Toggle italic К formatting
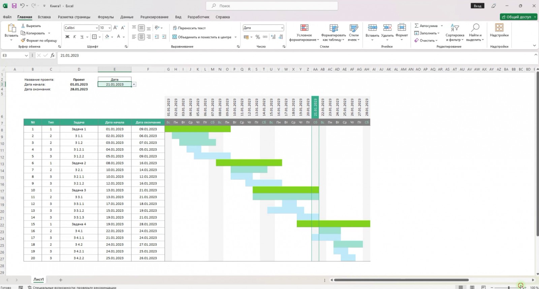The height and width of the screenshot is (289, 539). [74, 37]
